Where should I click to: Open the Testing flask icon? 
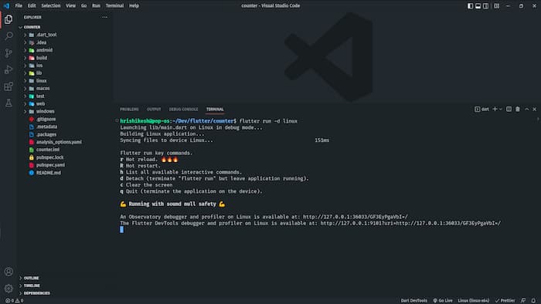9,103
